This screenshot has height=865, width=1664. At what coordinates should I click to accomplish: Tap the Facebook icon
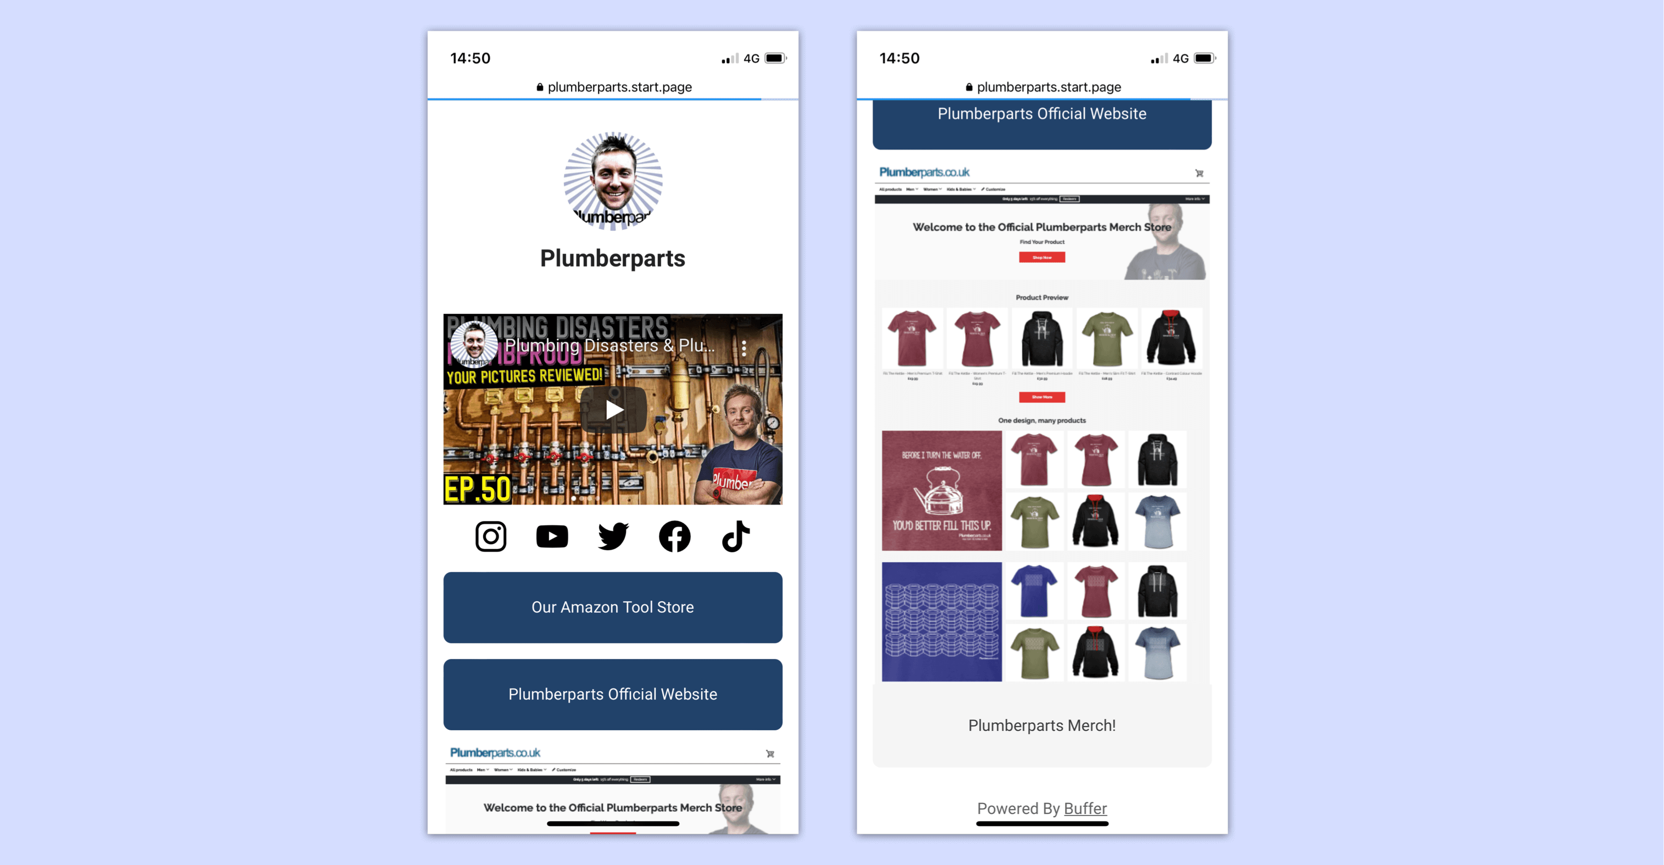(673, 536)
